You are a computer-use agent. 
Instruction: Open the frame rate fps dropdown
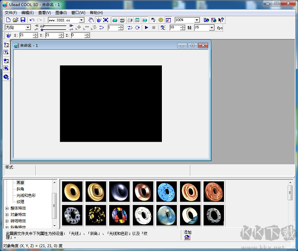(212, 28)
